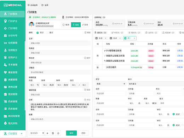The width and height of the screenshot is (184, 138).
Task: Click the patient avatar thumbnail
Action: (x=31, y=24)
